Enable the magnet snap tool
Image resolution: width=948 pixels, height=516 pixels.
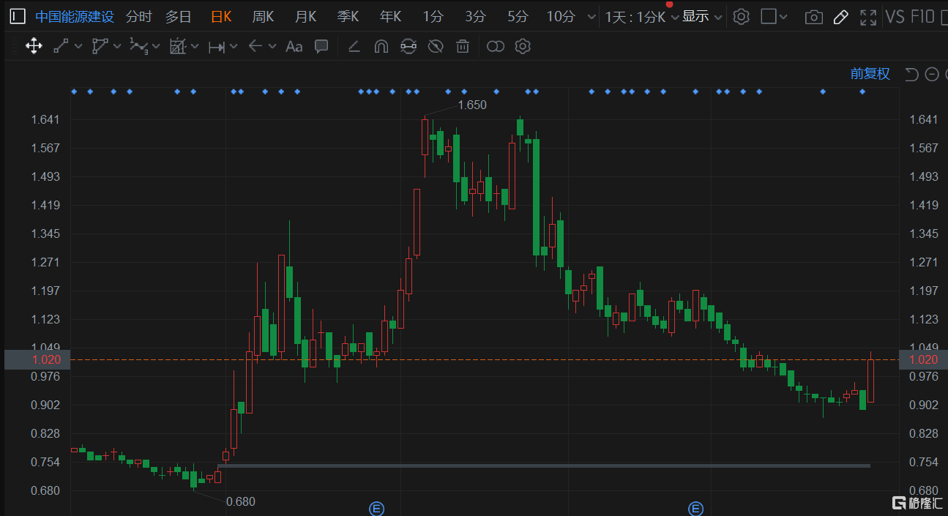(381, 47)
